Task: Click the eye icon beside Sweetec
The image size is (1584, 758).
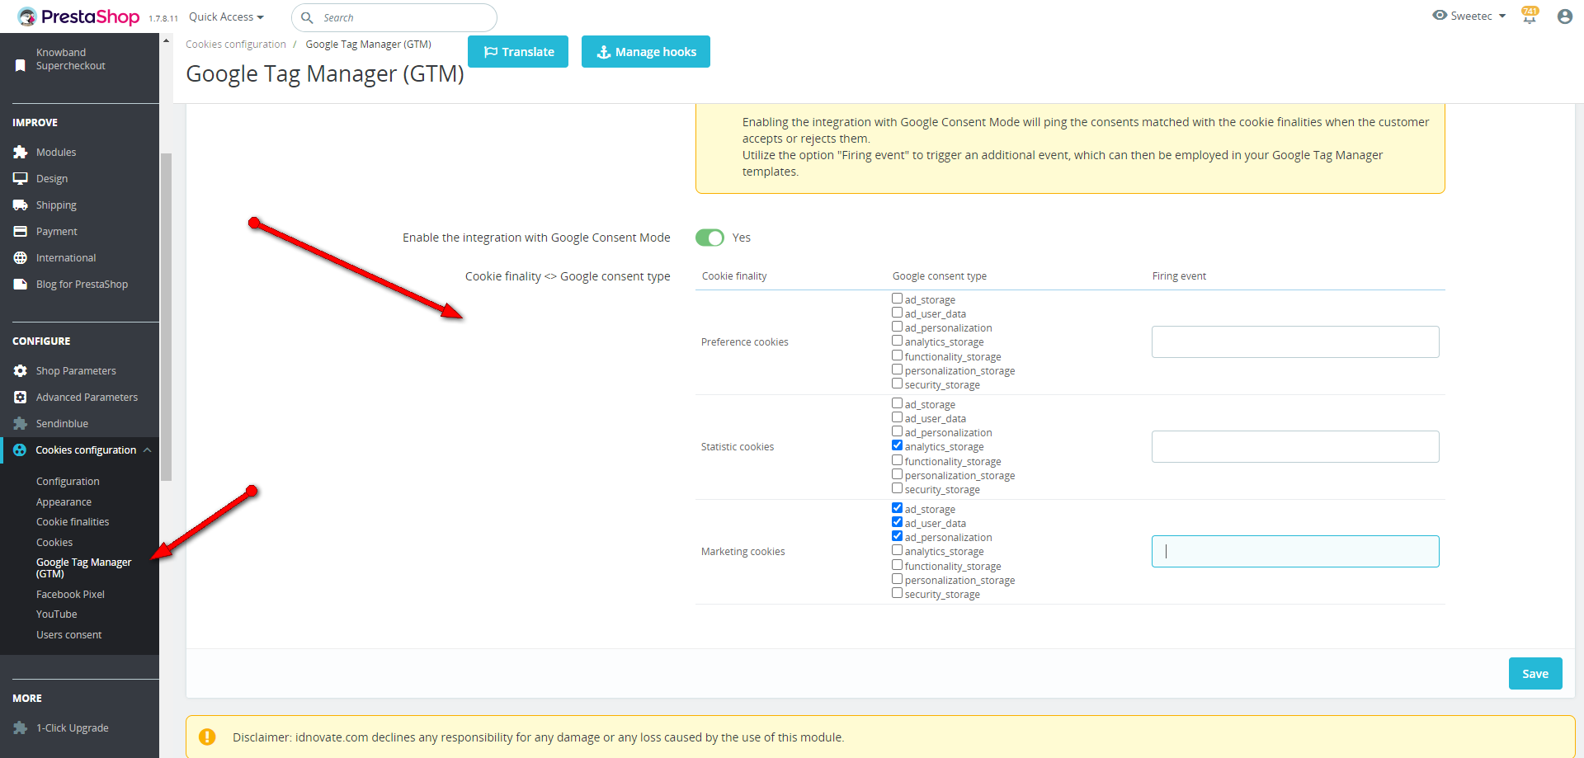Action: pos(1440,16)
